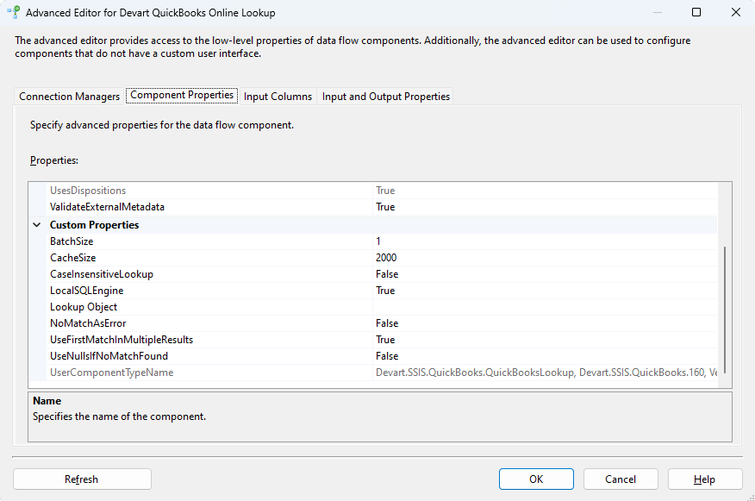Click the properties grid vertical scrollbar
Screen dimensions: 755x501
click(726, 309)
